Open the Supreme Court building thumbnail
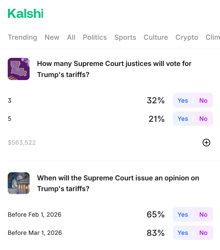The width and height of the screenshot is (220, 250). (19, 183)
